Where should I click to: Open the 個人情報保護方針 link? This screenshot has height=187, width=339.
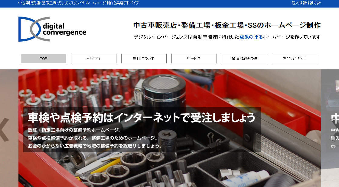tap(306, 3)
